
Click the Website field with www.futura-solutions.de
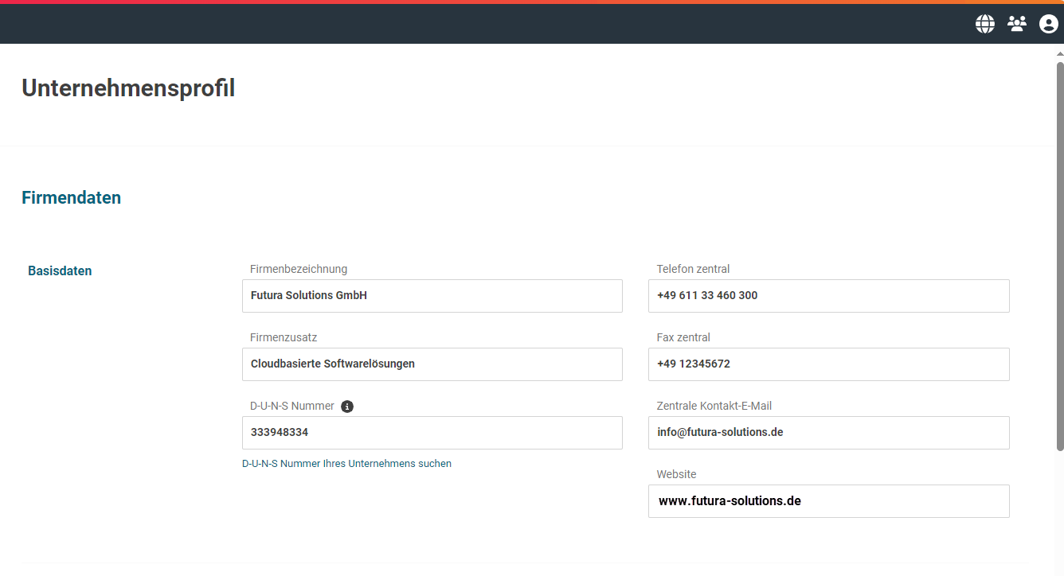(828, 501)
